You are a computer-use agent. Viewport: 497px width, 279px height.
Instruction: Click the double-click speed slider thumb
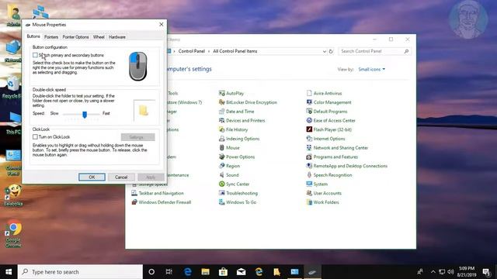point(85,115)
